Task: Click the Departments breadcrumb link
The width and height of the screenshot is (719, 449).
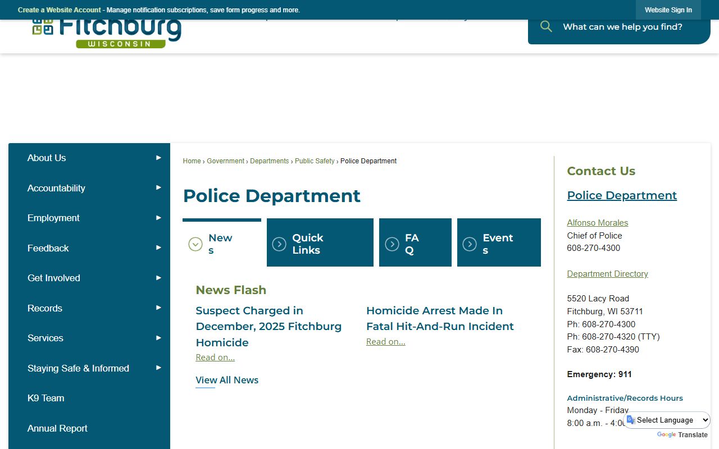Action: (269, 161)
